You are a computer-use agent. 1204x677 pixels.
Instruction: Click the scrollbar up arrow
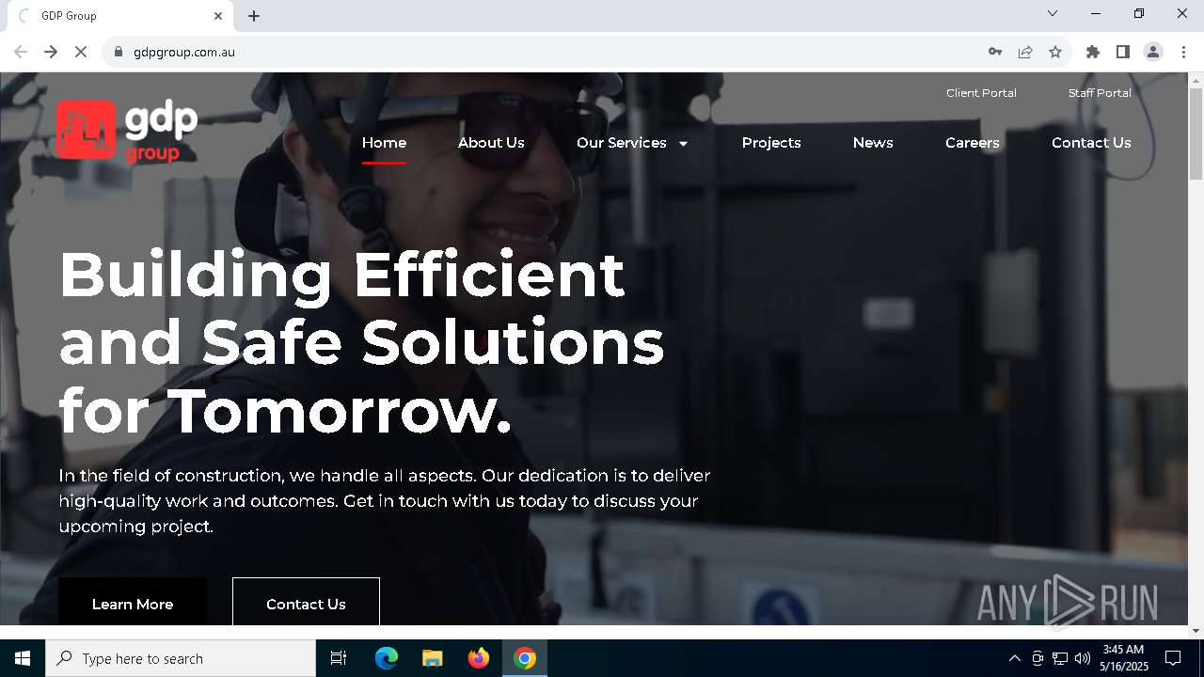[1196, 80]
